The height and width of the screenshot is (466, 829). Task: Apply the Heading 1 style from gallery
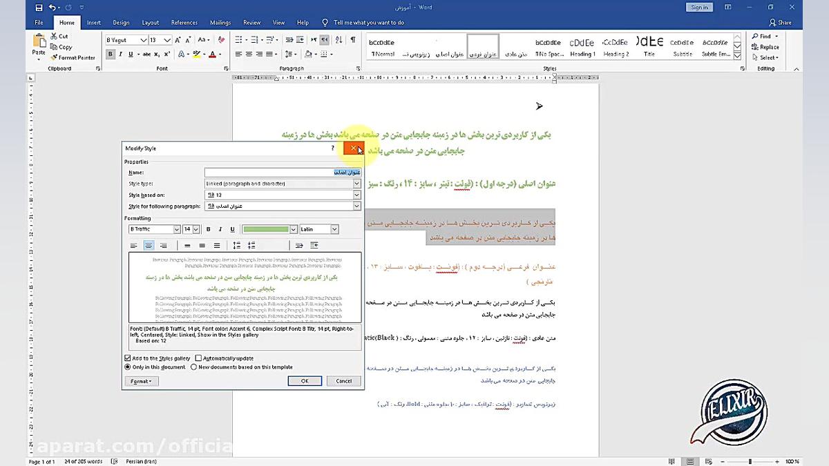[582, 47]
